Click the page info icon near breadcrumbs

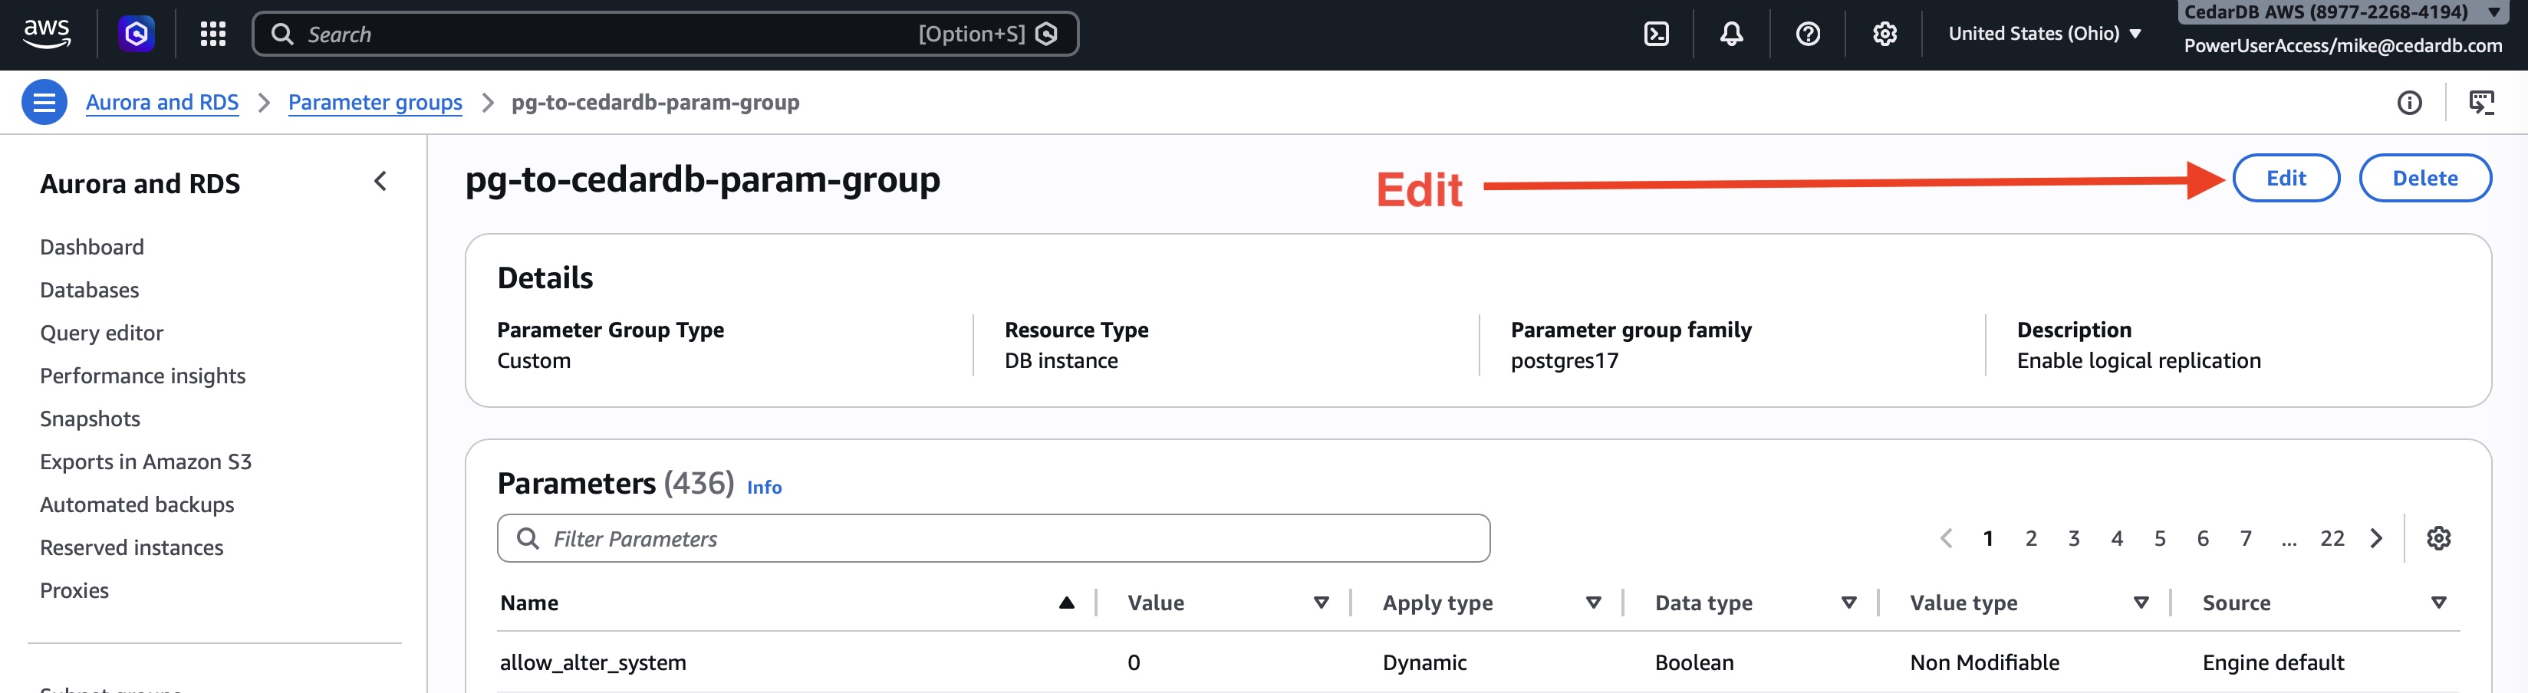coord(2410,101)
